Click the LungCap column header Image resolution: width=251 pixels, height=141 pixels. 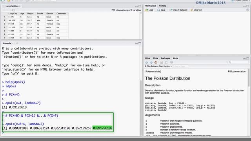(x=13, y=13)
